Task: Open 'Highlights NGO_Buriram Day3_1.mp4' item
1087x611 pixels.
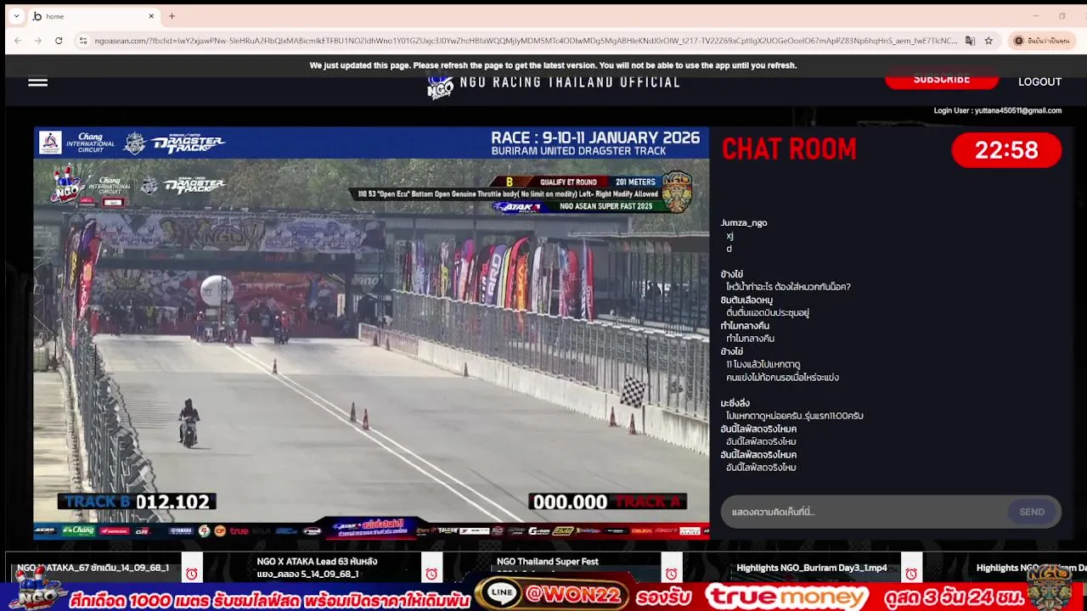Action: [x=812, y=568]
